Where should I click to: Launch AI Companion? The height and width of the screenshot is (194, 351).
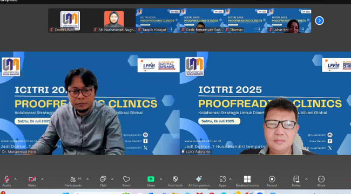199,181
